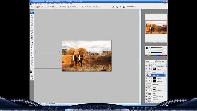Open the Workspace dropdown
The width and height of the screenshot is (197, 111).
coord(131,7)
